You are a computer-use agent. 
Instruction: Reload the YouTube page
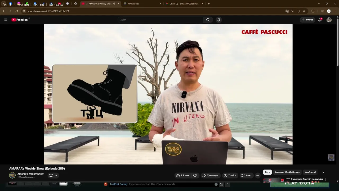tap(16, 11)
